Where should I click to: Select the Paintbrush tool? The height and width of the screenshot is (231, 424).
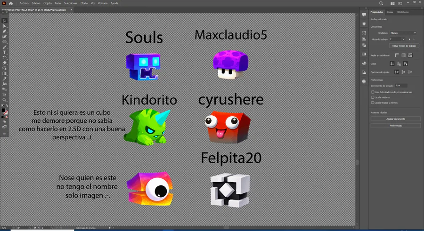(4, 47)
